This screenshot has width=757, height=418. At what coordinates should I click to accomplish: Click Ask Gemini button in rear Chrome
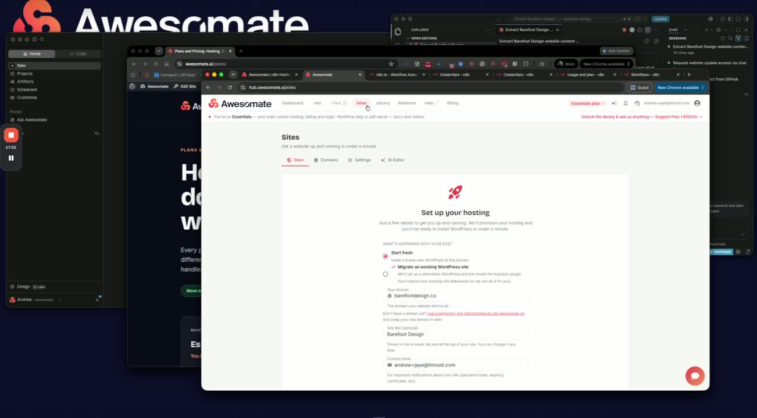tap(616, 51)
